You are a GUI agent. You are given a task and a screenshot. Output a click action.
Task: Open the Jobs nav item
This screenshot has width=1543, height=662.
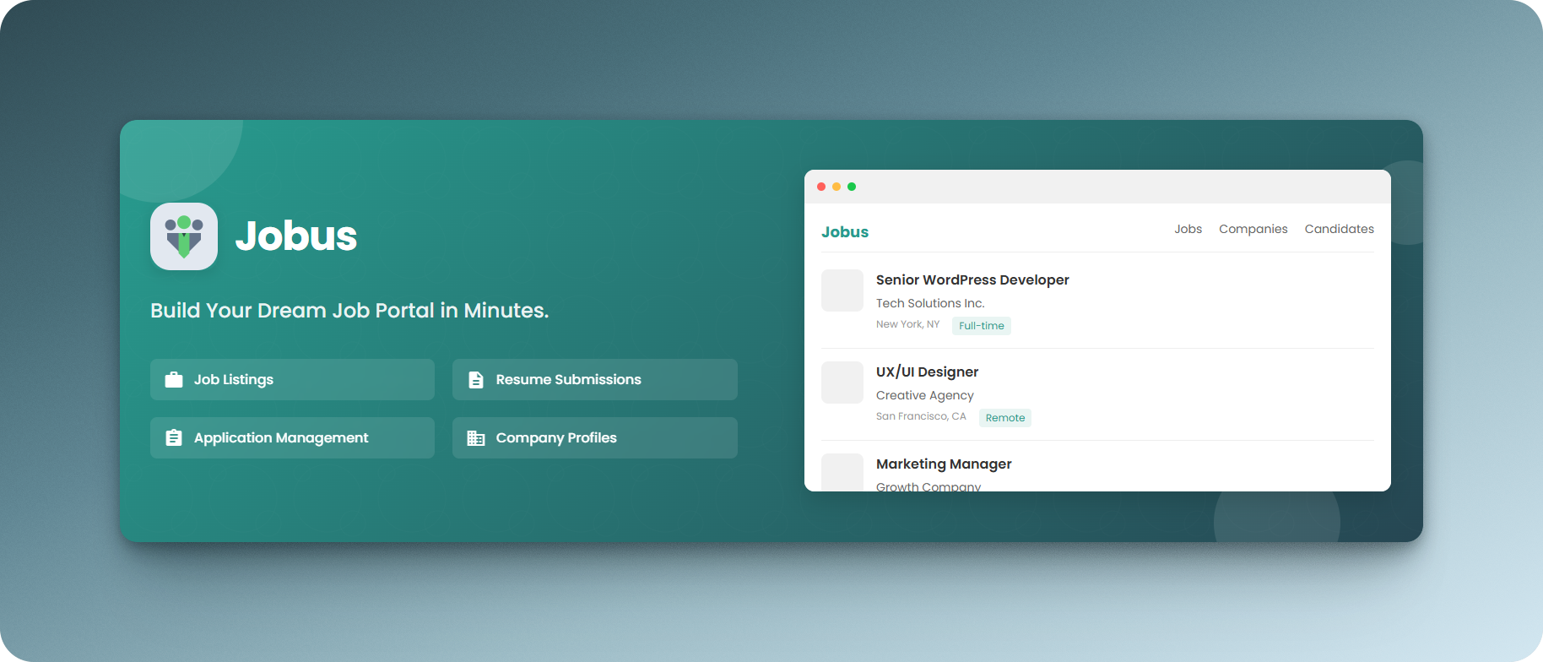click(1188, 229)
